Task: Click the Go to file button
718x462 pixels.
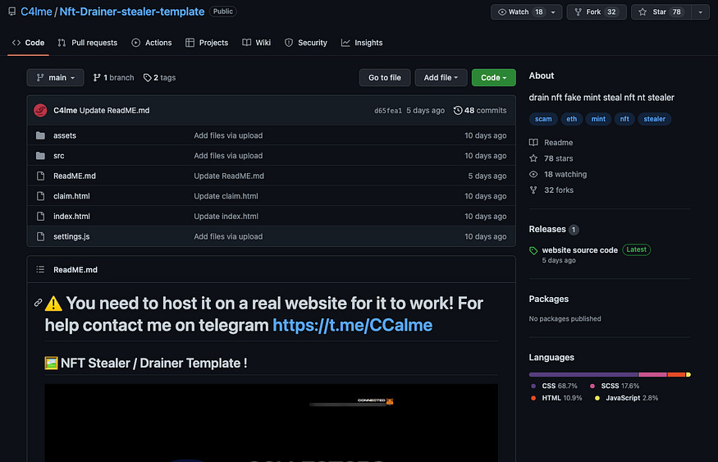Action: point(385,78)
